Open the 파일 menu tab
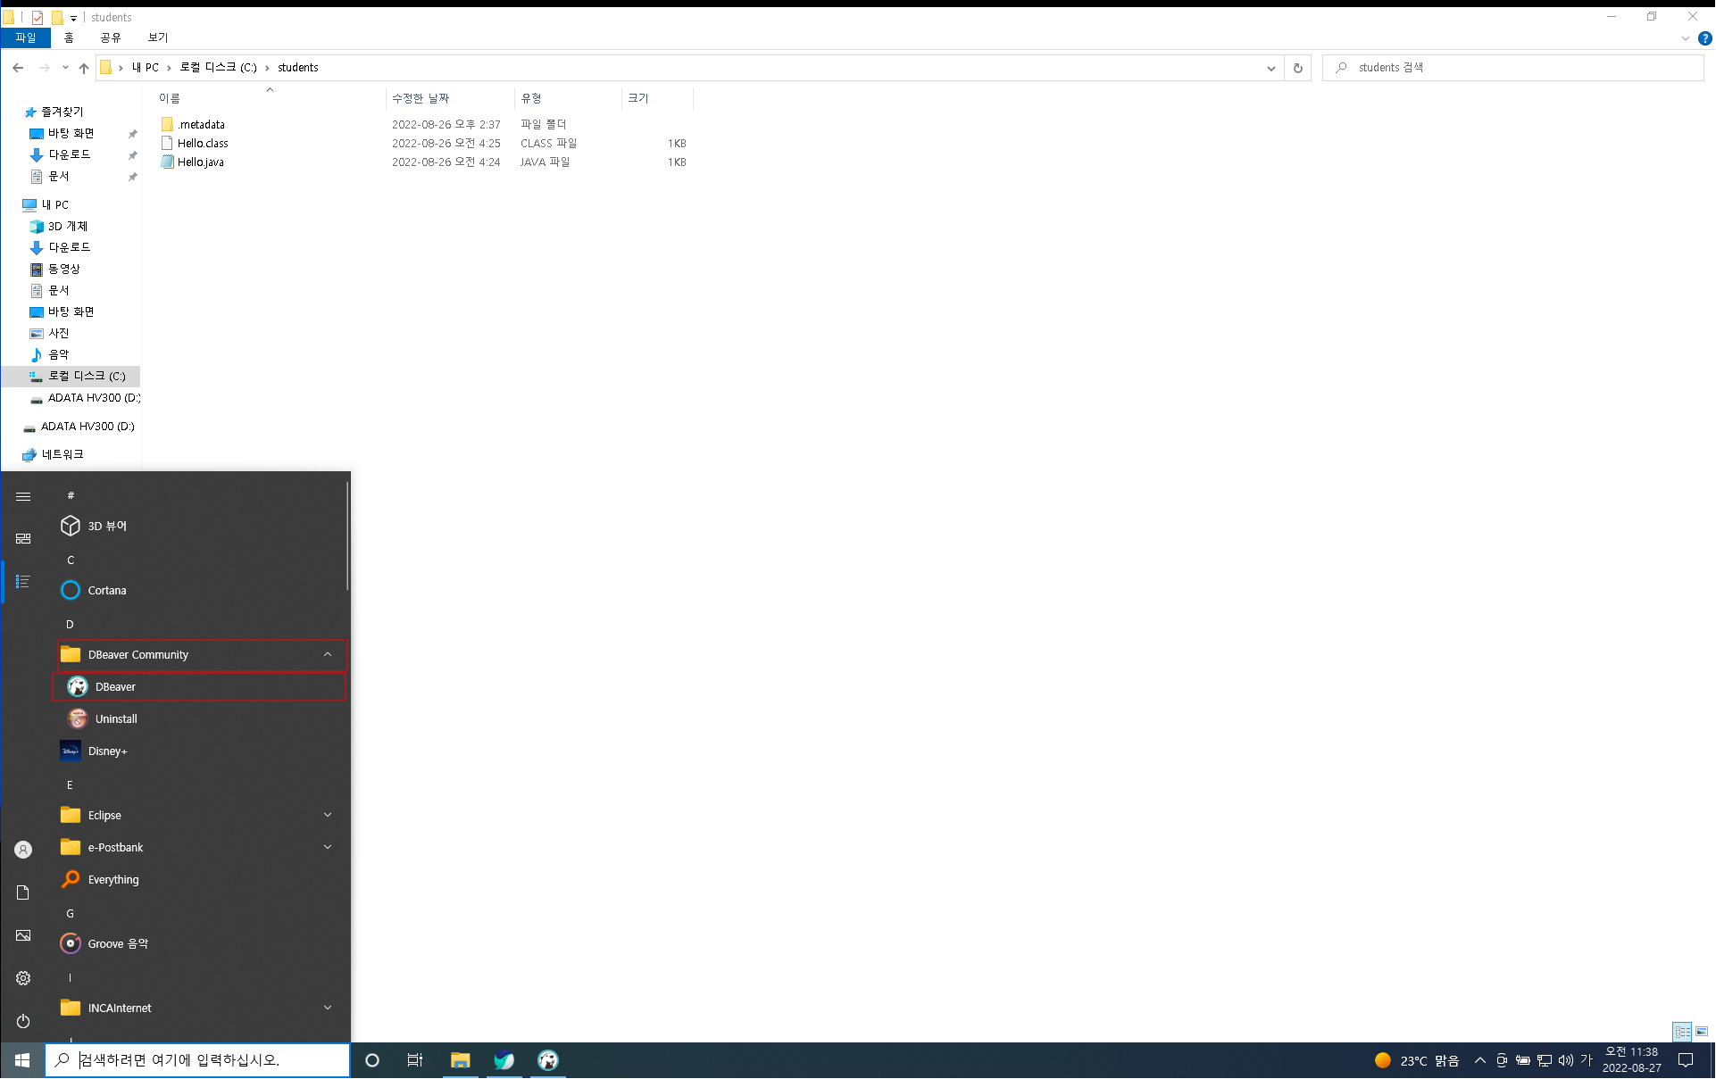Viewport: 1716px width, 1079px height. [26, 37]
